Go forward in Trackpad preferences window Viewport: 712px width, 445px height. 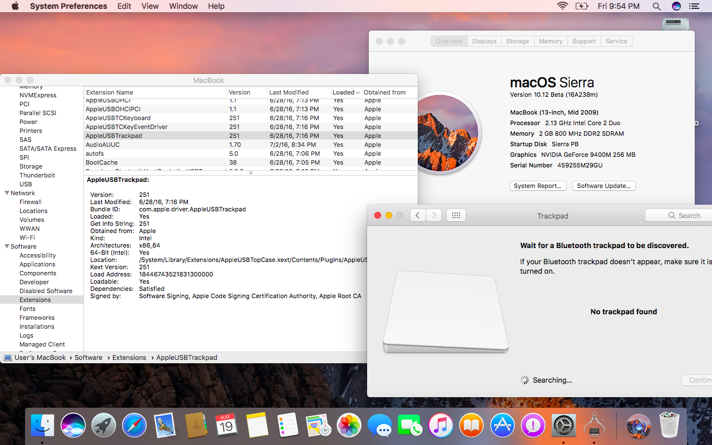coord(434,215)
